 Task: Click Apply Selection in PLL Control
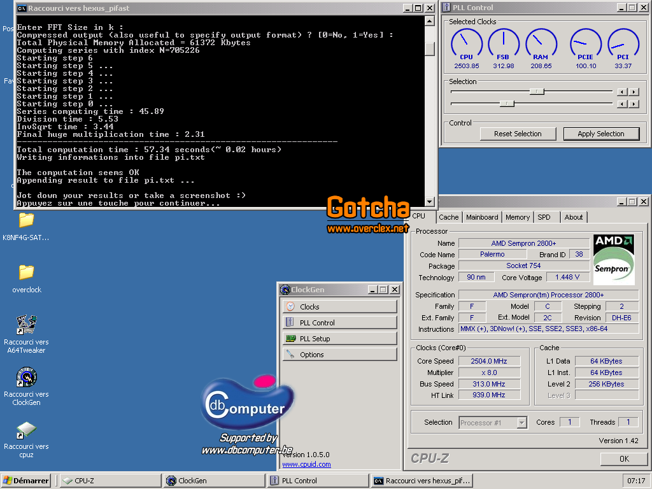click(601, 134)
